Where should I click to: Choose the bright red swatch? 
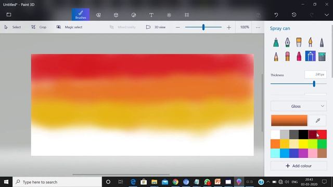(x=322, y=135)
